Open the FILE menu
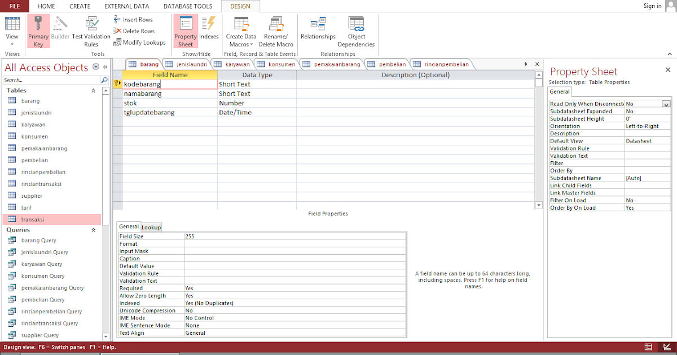 [x=15, y=6]
